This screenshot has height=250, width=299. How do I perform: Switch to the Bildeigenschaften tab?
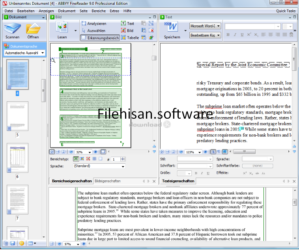coord(108,181)
